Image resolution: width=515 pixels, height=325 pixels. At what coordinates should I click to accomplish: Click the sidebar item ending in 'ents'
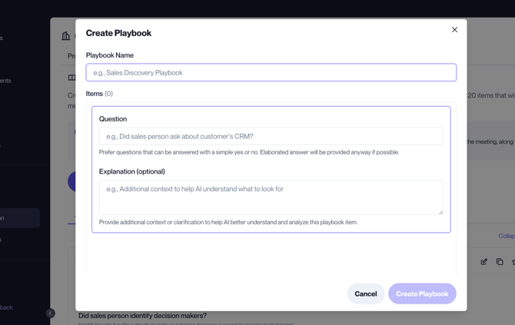(x=6, y=81)
